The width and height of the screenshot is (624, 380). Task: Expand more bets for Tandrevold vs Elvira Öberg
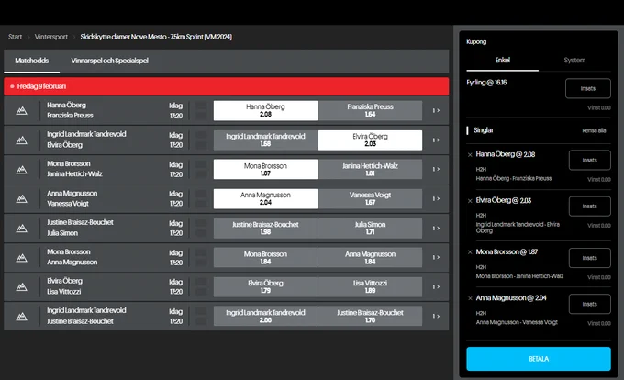click(x=436, y=140)
